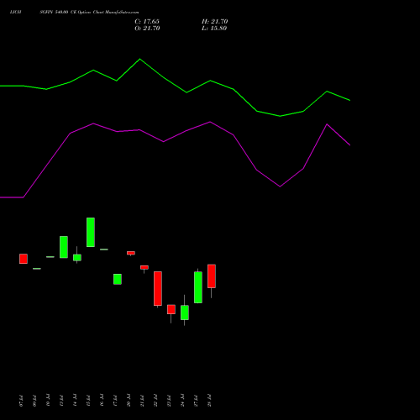Select the green candle at 27 Jul
420x420 pixels.
[x=198, y=287]
